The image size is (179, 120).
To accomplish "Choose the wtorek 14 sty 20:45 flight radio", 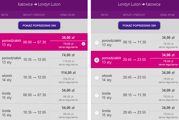I will coord(96,78).
